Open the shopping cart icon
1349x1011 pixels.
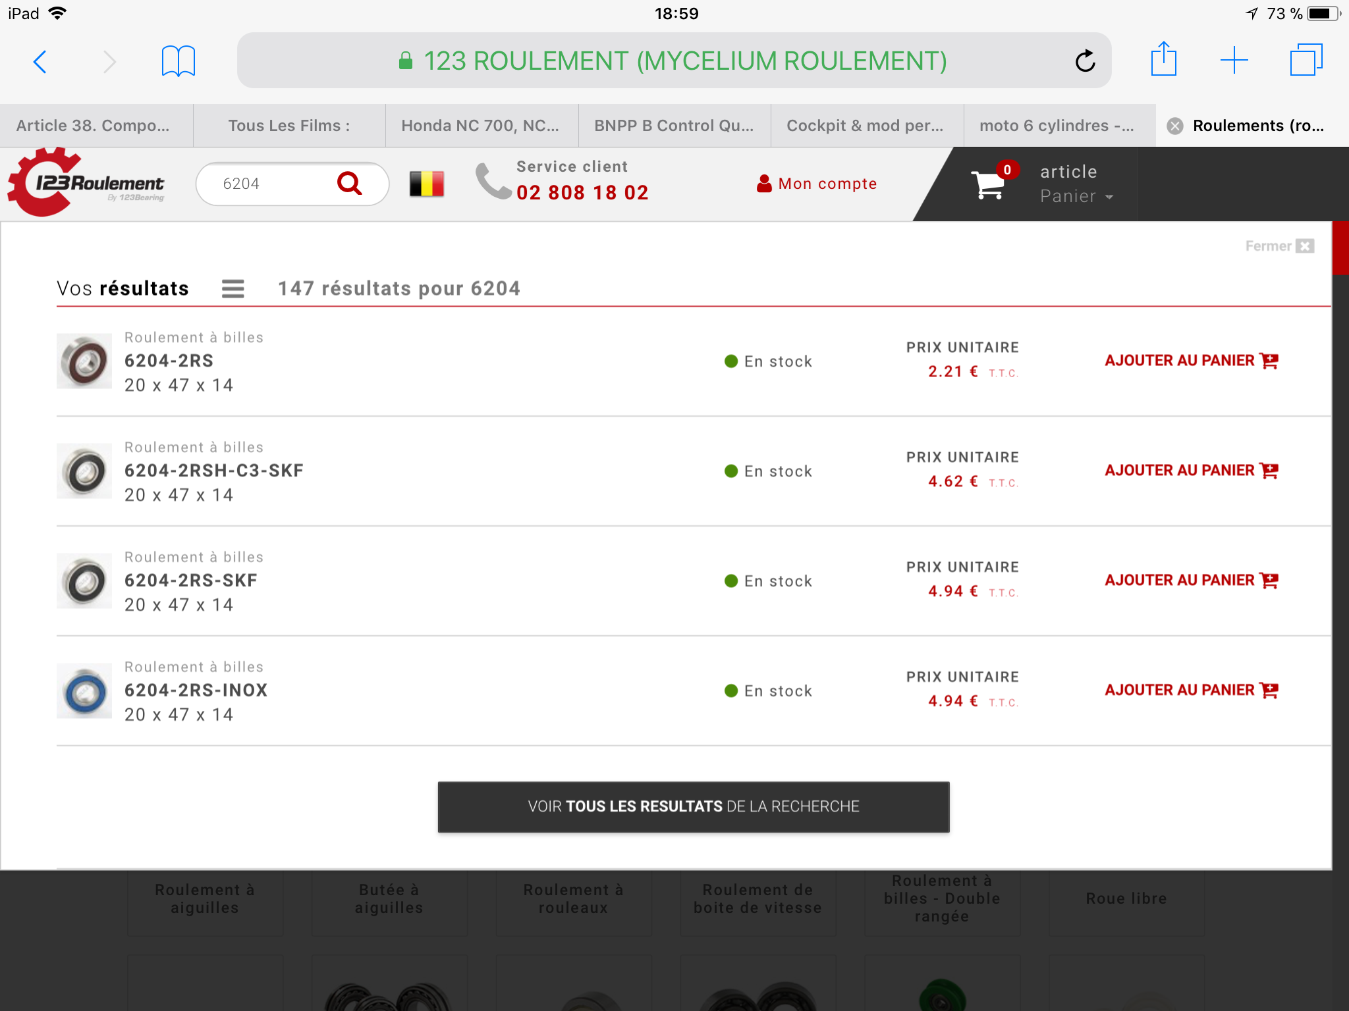tap(988, 184)
